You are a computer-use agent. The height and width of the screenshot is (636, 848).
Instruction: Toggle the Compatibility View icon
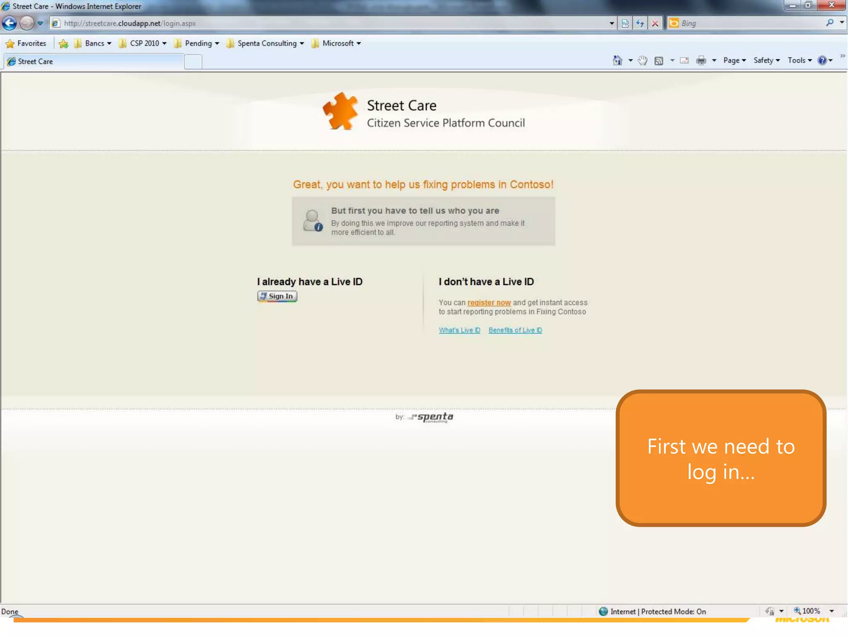[625, 23]
